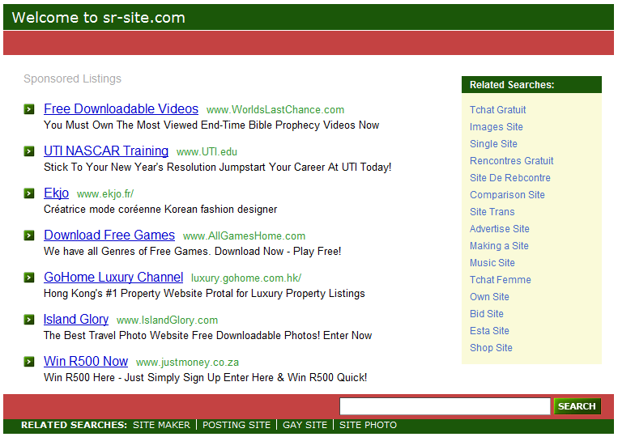
Task: Click the arrow icon beside Ekjo
Action: 29,193
